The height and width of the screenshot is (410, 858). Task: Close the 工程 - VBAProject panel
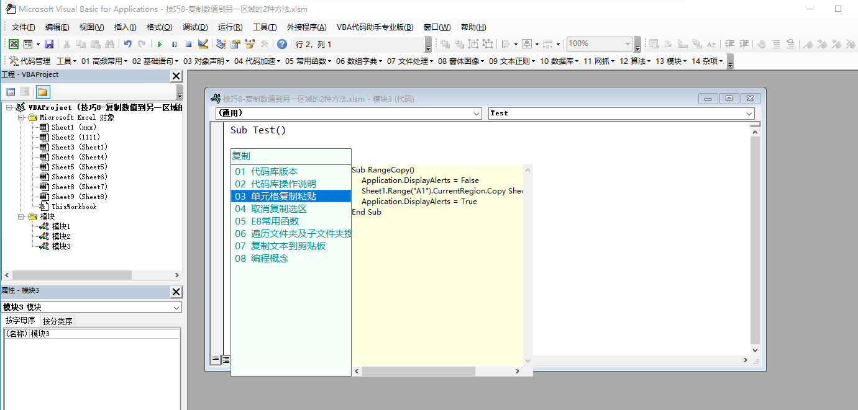(176, 76)
